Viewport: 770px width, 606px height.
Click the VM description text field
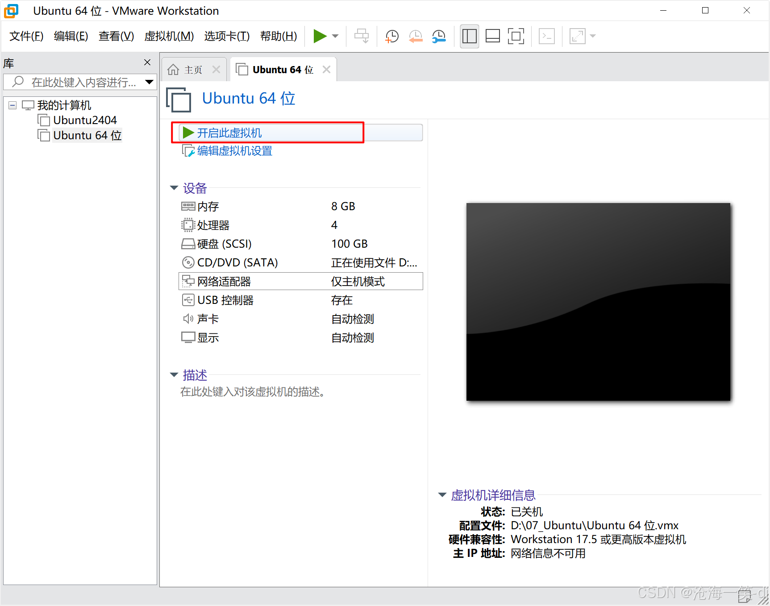pyautogui.click(x=254, y=392)
